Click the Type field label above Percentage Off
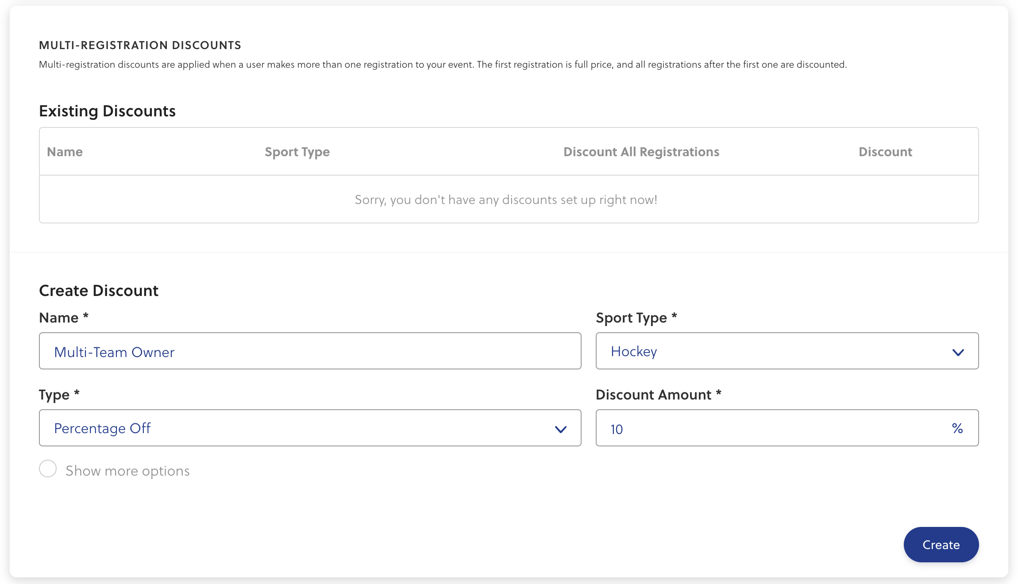Screen dimensions: 1018x584 [x=54, y=395]
